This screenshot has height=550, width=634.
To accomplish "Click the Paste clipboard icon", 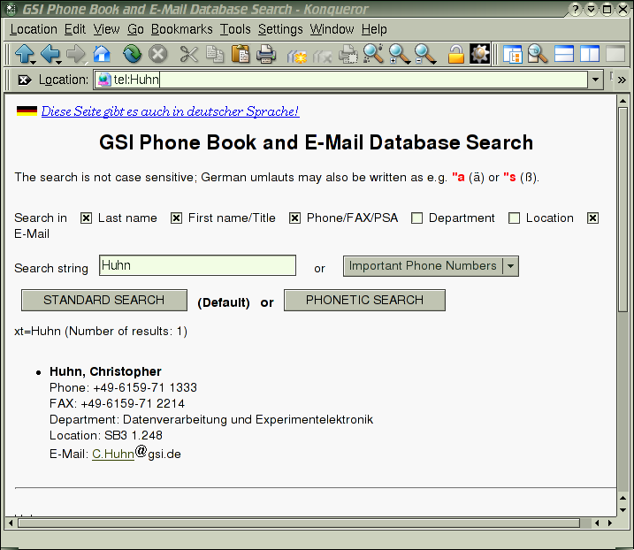I will pyautogui.click(x=241, y=54).
